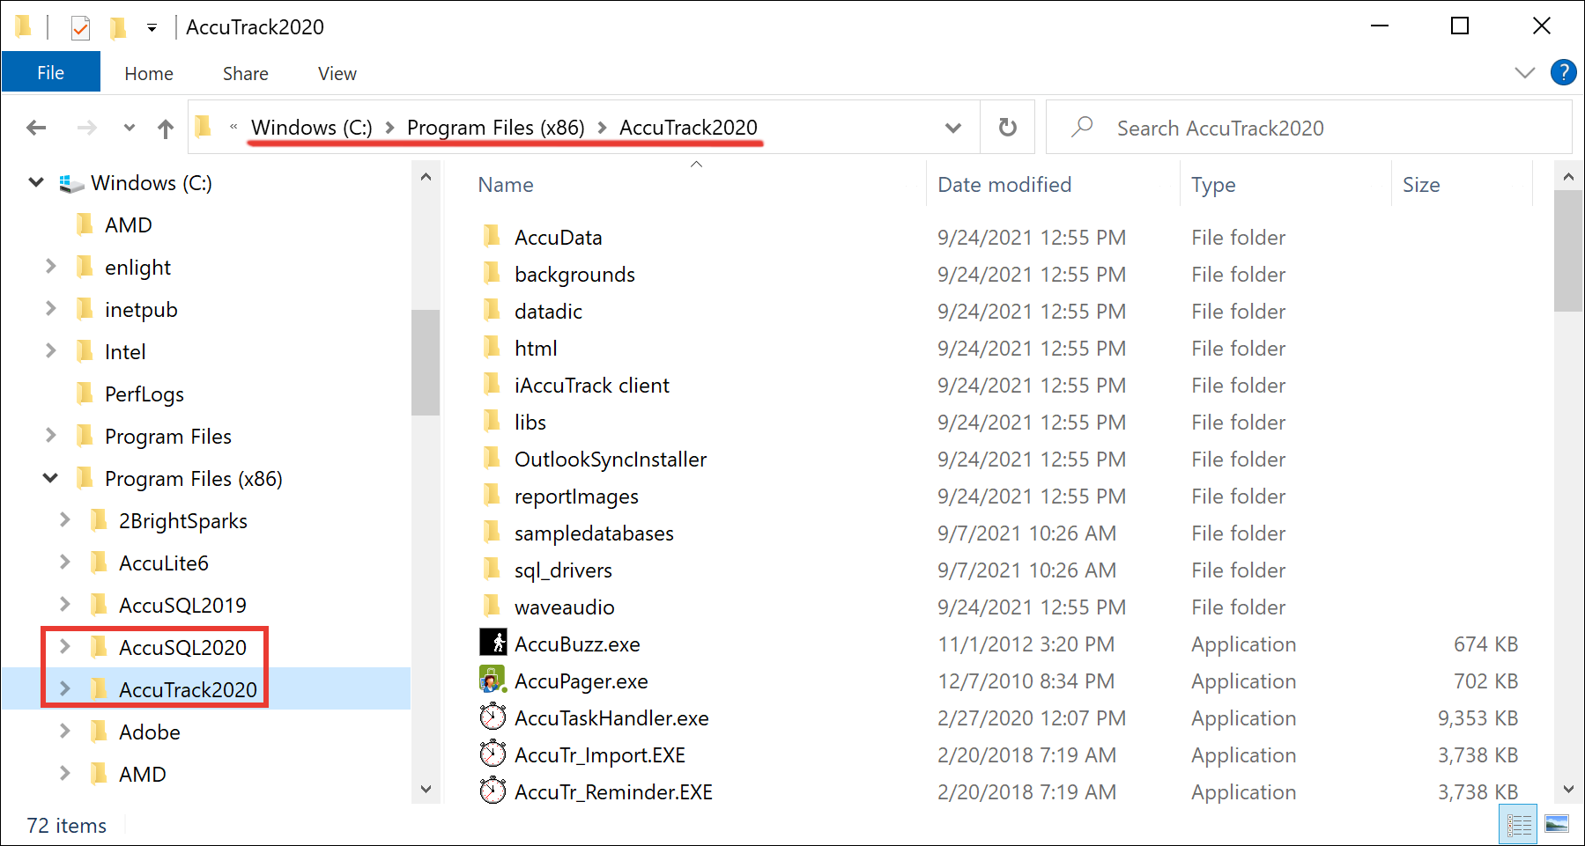Click the OutlookSyncInstaller folder icon
The height and width of the screenshot is (846, 1585).
[493, 458]
